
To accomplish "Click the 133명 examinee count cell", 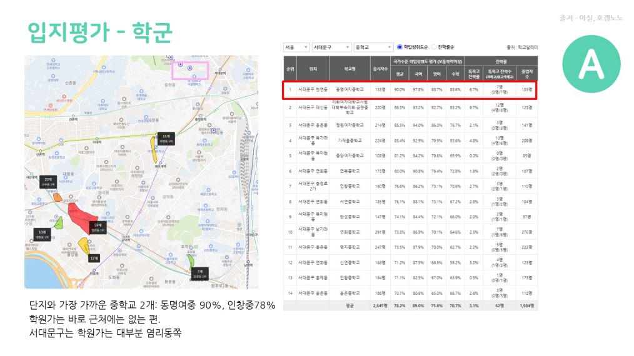I will coord(380,90).
